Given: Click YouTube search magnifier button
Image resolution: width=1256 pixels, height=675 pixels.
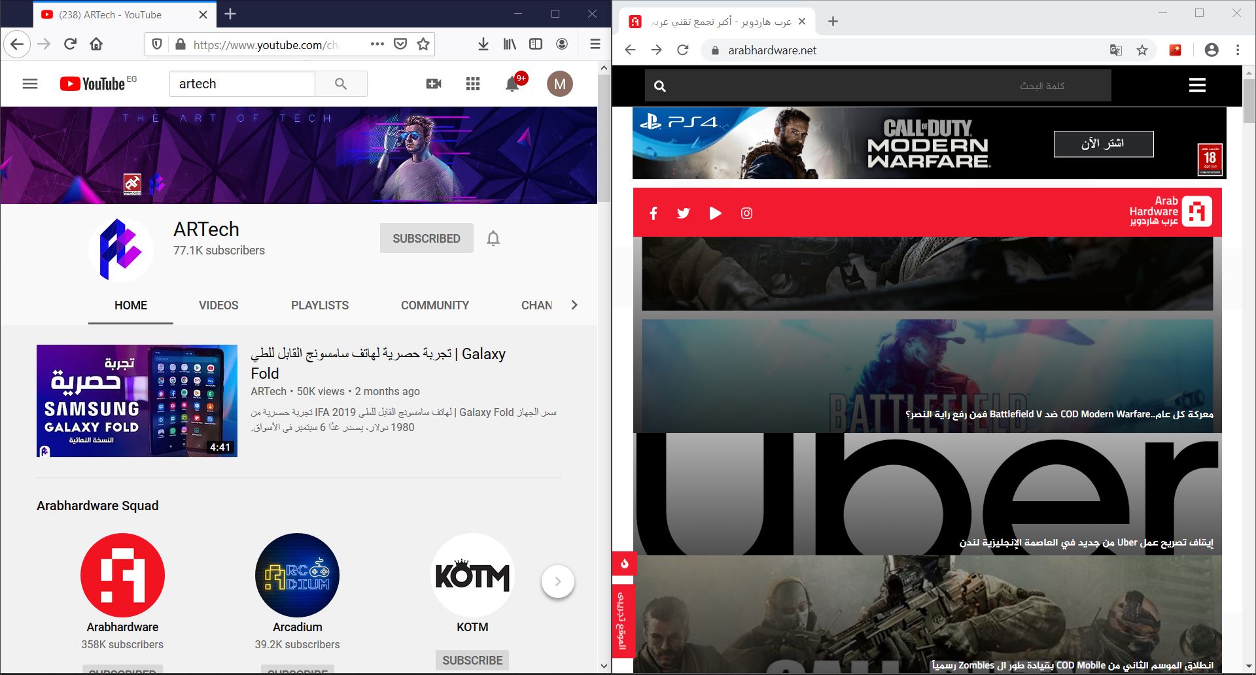Looking at the screenshot, I should tap(341, 84).
